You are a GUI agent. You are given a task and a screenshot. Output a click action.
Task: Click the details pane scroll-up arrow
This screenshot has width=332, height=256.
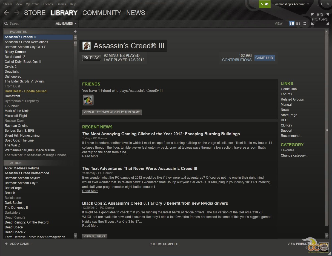pyautogui.click(x=327, y=32)
